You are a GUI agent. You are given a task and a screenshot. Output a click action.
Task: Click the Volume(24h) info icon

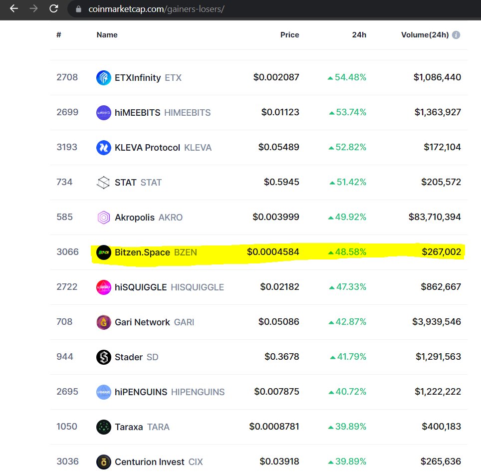pyautogui.click(x=456, y=35)
